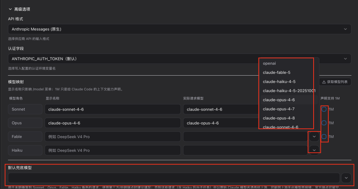The image size is (358, 189).
Task: Edit the Sonnet display name field
Action: [112, 109]
